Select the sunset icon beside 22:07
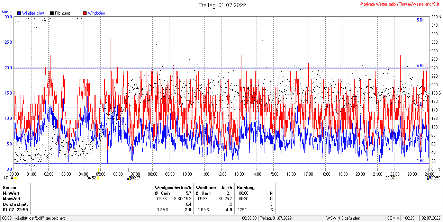Image resolution: width=443 pixels, height=222 pixels. 397,178
